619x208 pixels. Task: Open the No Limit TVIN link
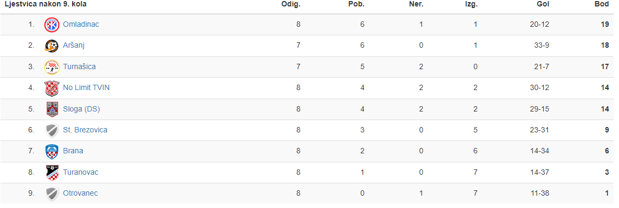tap(87, 88)
